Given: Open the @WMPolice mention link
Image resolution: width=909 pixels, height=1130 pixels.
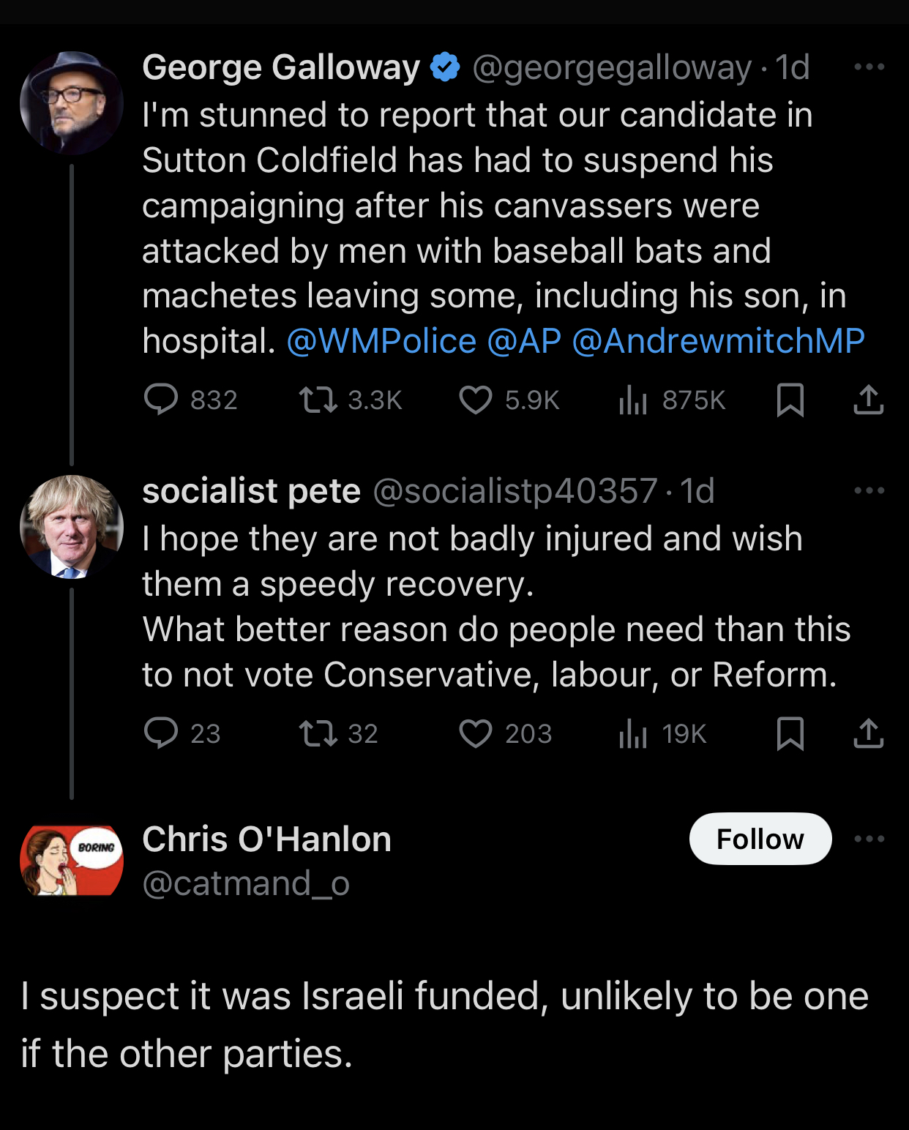Looking at the screenshot, I should pos(381,341).
